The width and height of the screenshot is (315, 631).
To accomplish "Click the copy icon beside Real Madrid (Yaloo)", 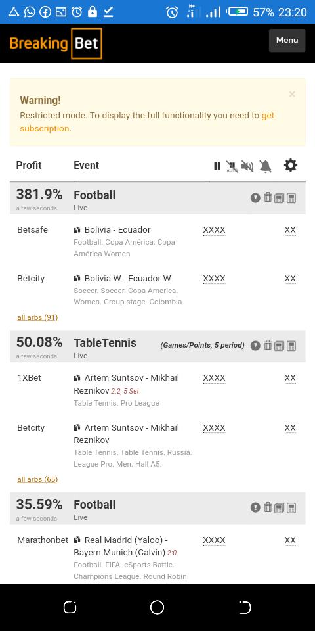I will tap(77, 540).
